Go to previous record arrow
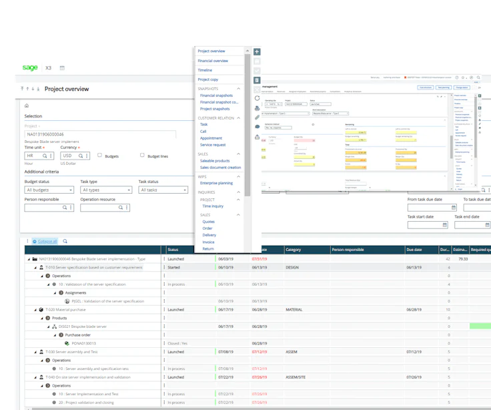 tap(27, 89)
